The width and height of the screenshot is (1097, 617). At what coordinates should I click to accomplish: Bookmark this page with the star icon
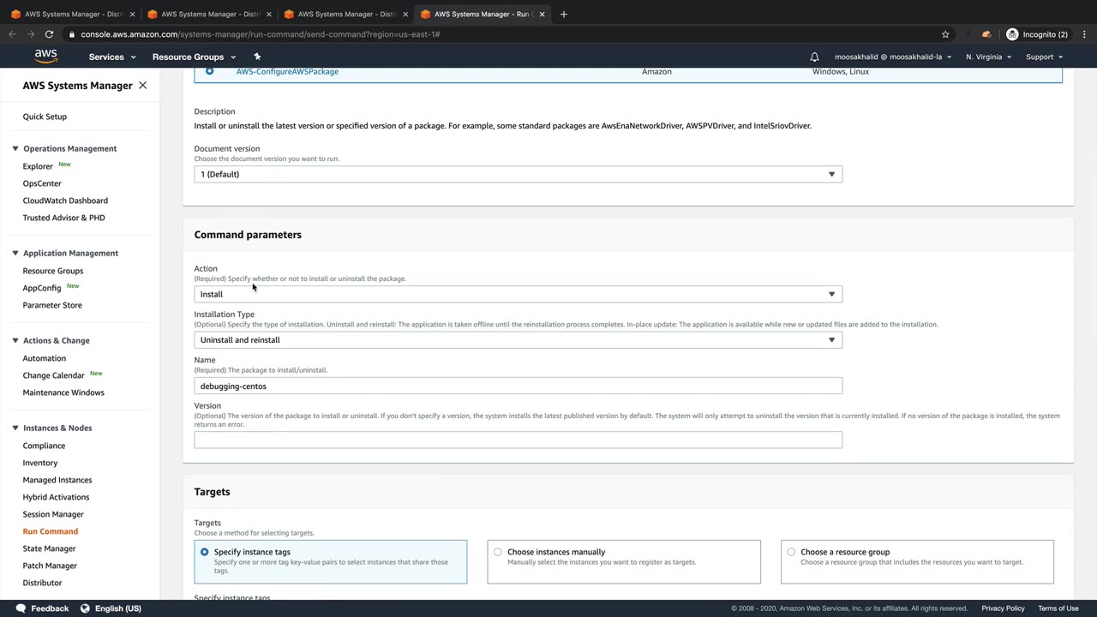(945, 34)
